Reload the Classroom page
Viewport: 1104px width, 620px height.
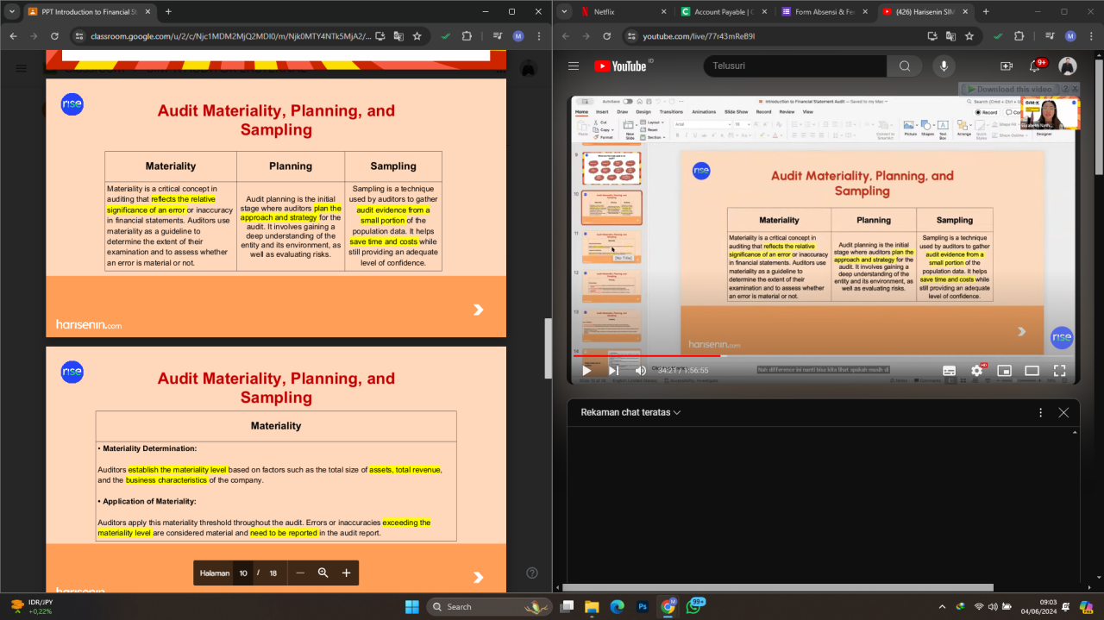(55, 36)
